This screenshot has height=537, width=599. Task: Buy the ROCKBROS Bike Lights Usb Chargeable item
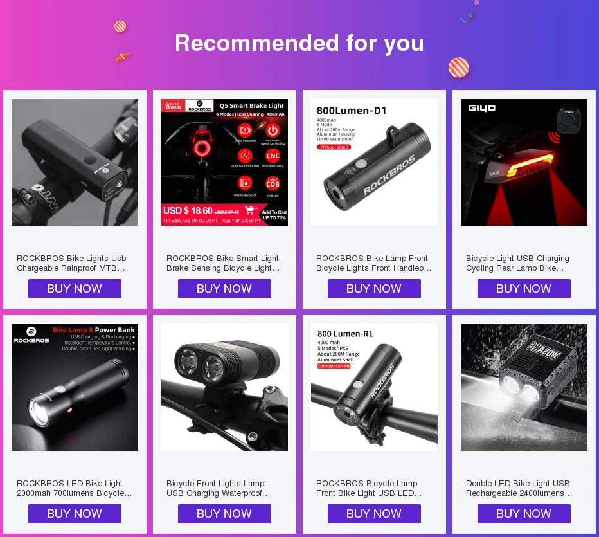(x=75, y=289)
